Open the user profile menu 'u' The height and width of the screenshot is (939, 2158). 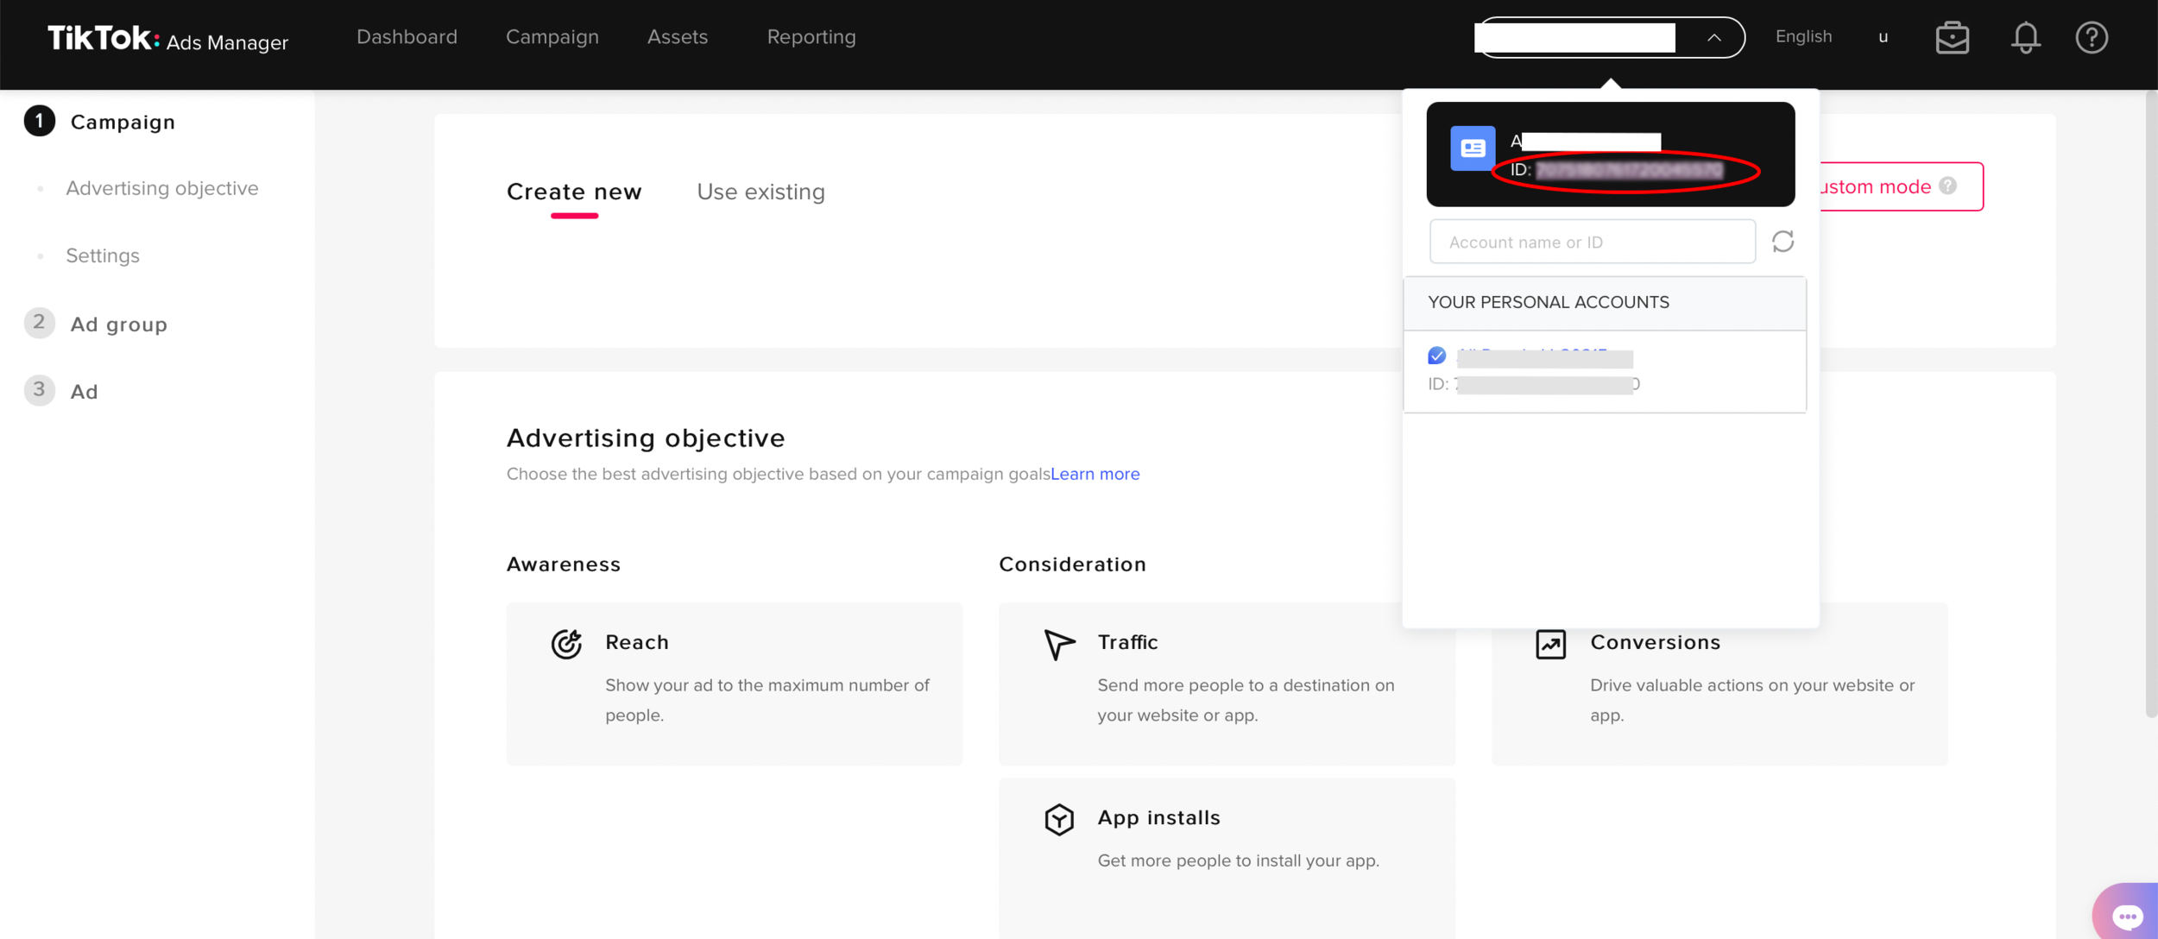pos(1883,37)
